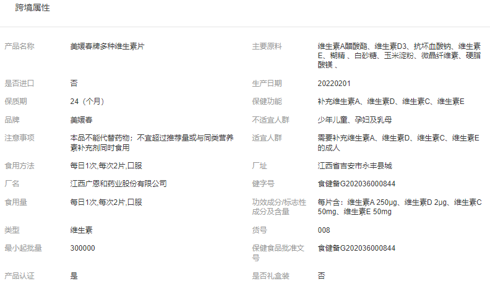Click the 货号 label

[x=259, y=230]
